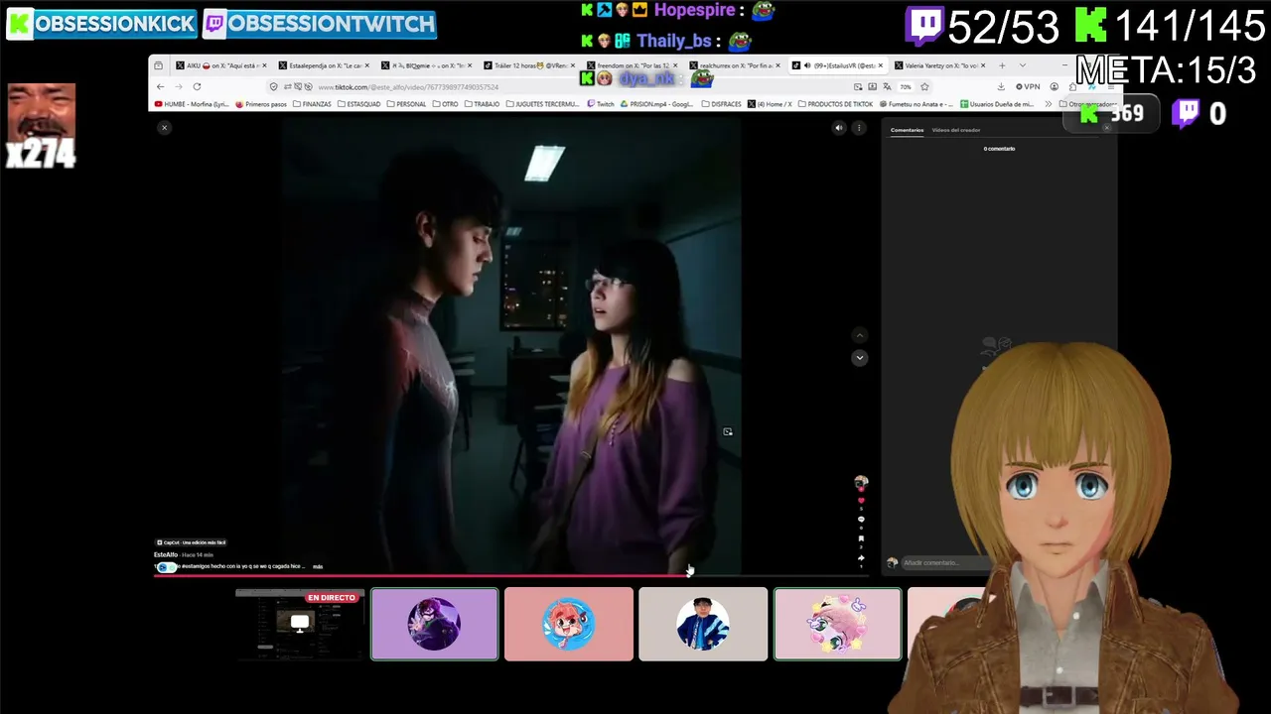1271x714 pixels.
Task: Switch to the Comentarios tab
Action: (x=907, y=130)
